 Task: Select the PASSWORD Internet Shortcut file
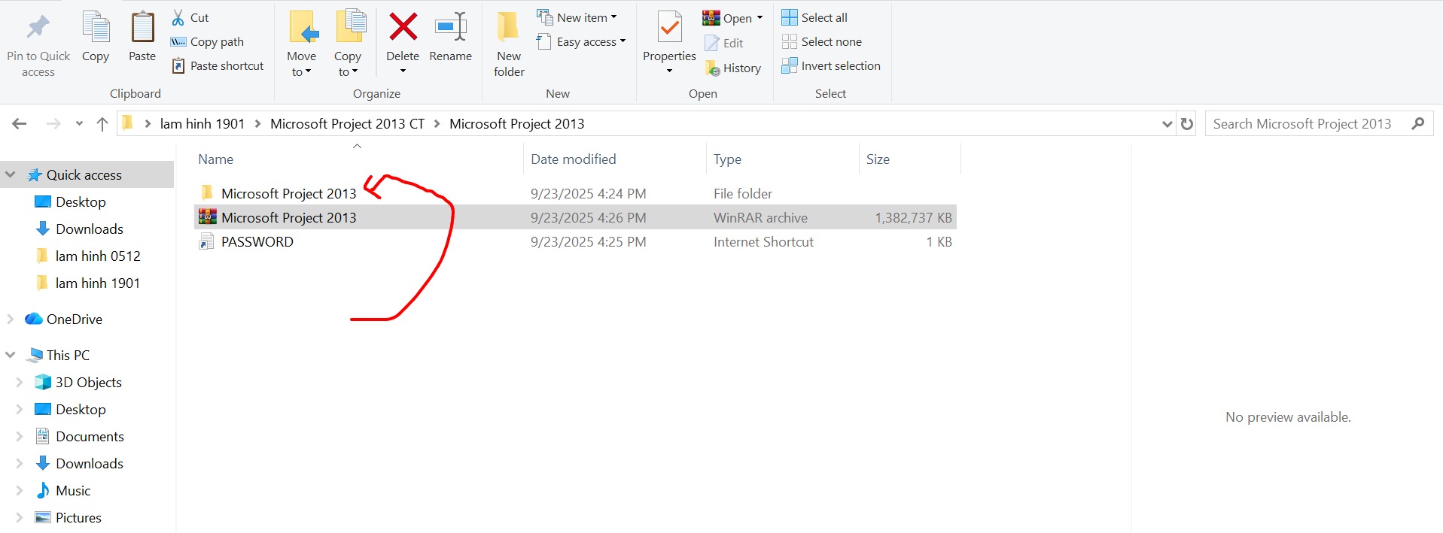pyautogui.click(x=257, y=242)
